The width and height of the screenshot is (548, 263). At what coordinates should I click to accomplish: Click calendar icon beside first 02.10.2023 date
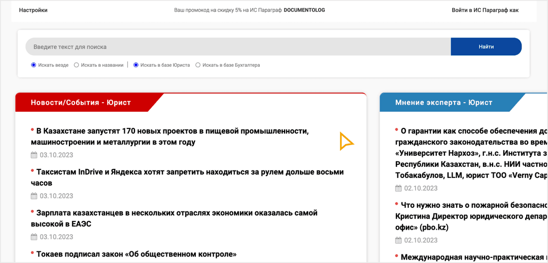coord(398,189)
